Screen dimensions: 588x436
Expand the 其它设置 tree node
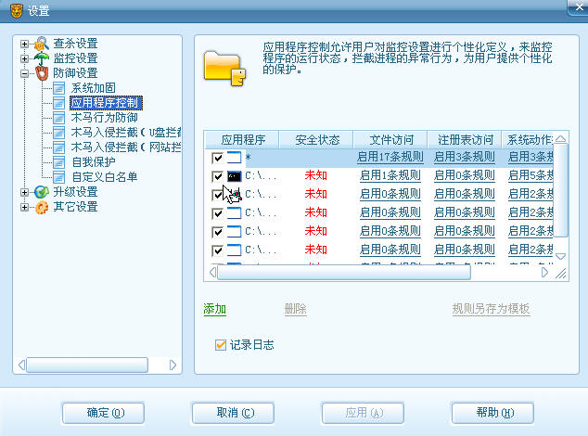pyautogui.click(x=24, y=207)
